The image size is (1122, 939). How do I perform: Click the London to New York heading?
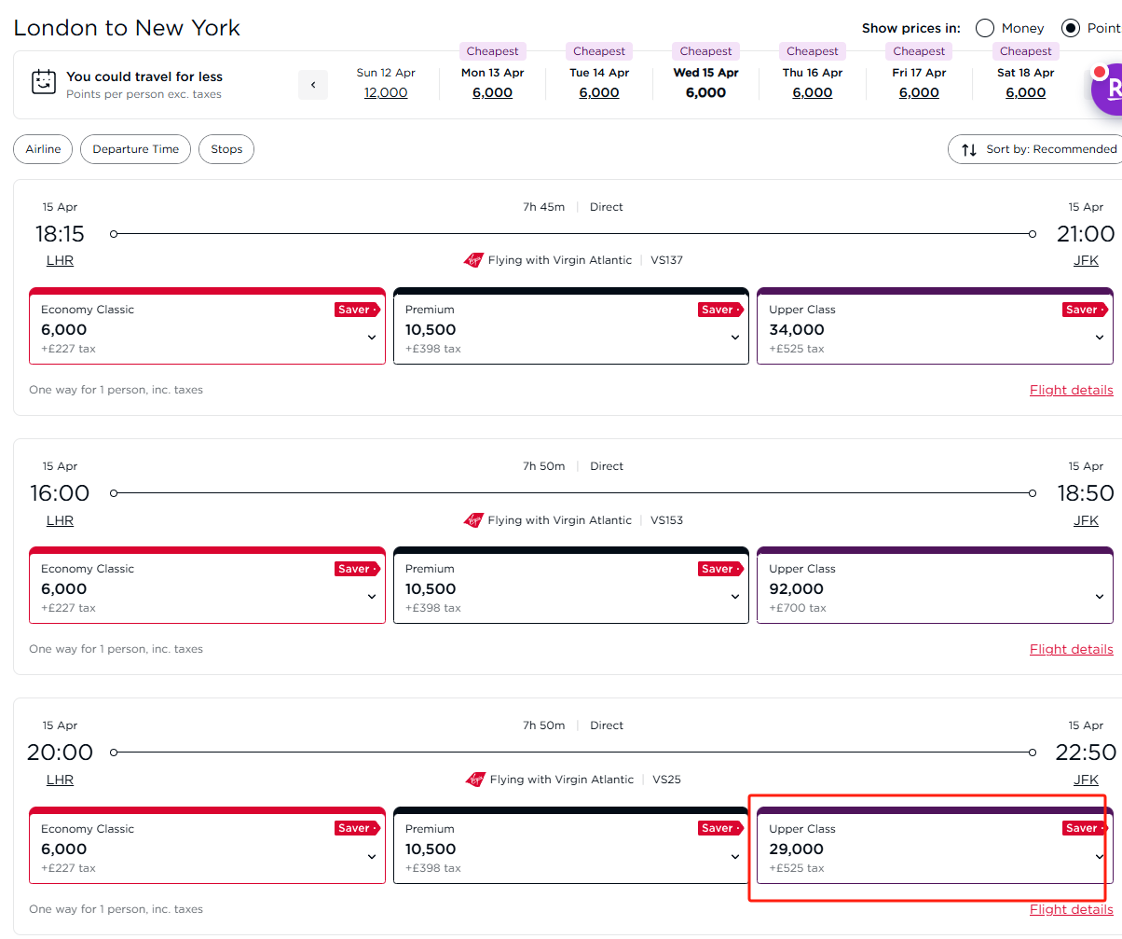(x=127, y=28)
